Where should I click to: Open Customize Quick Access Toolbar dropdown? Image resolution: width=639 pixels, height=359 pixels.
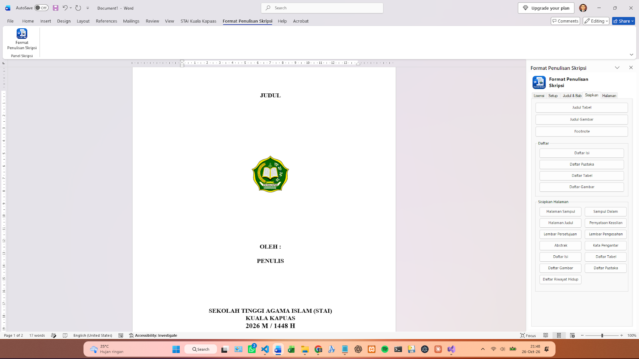click(88, 8)
